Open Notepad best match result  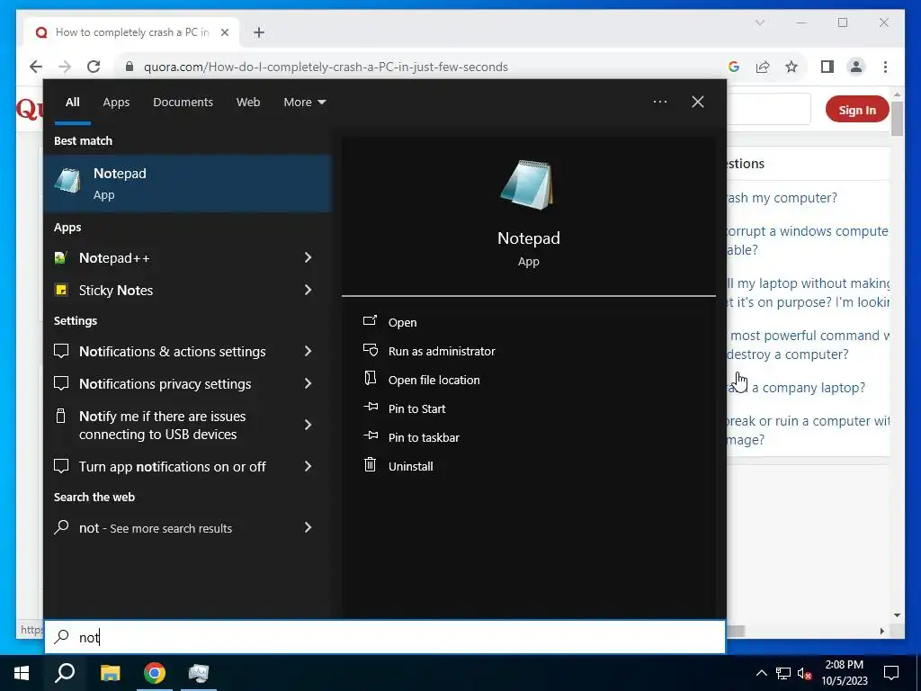coord(188,184)
